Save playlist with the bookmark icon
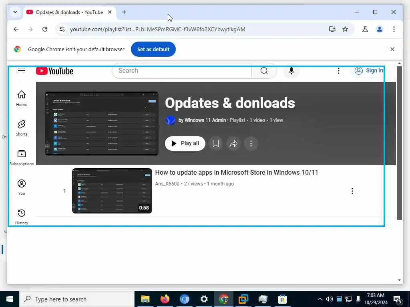 [216, 144]
